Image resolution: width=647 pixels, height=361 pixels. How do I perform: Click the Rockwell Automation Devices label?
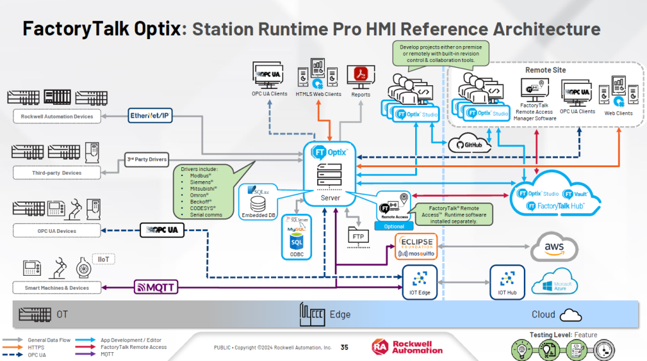coord(57,117)
